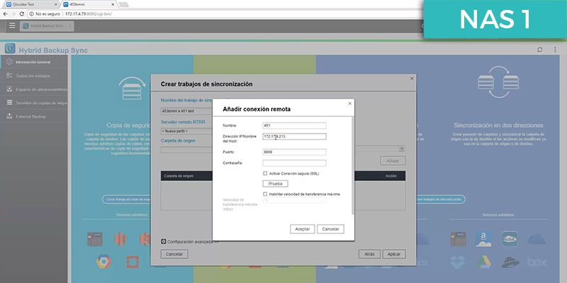Click the Añadir button beside the folder dropdown
The image size is (567, 283).
pos(393,161)
